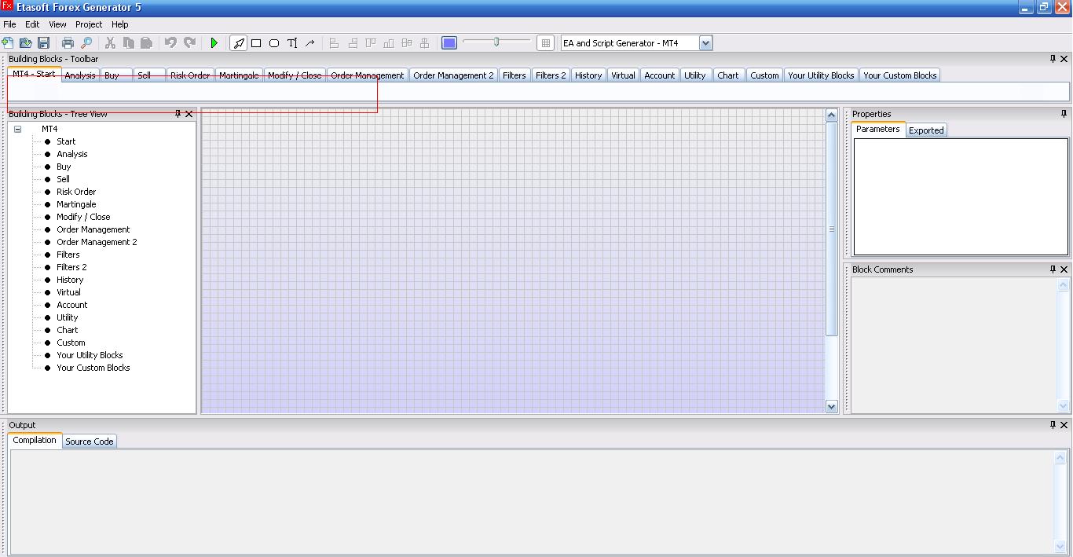Click the align top edges icon

[x=371, y=43]
